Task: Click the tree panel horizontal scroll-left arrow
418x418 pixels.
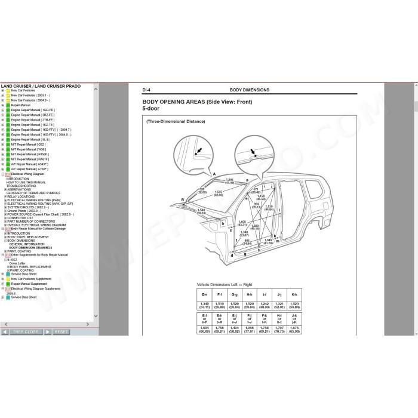Action: click(x=6, y=324)
